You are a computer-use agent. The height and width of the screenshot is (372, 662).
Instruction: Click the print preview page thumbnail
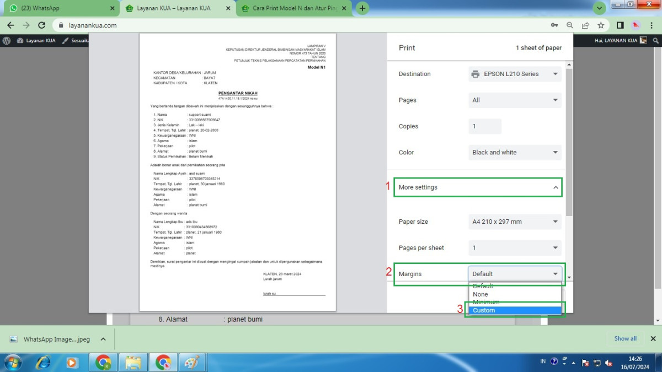[237, 172]
